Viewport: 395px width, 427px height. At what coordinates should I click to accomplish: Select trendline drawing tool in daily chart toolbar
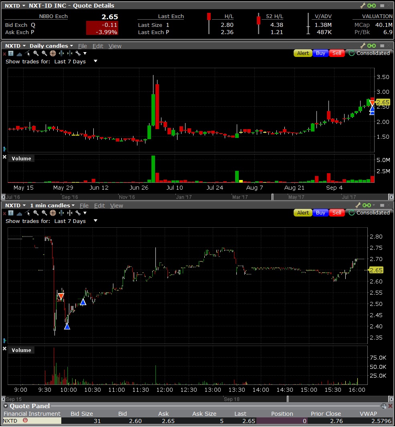[28, 53]
